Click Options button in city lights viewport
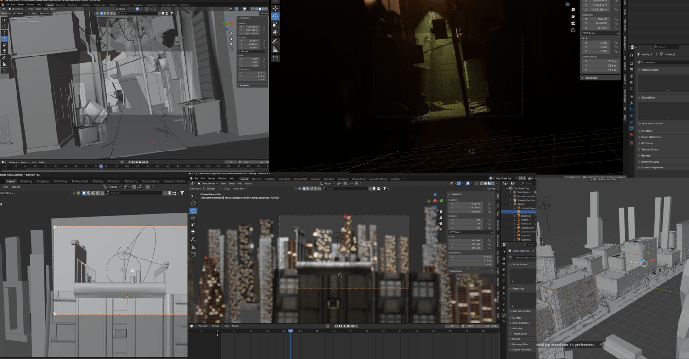Viewport: 689px width, 359px height. tap(492, 188)
